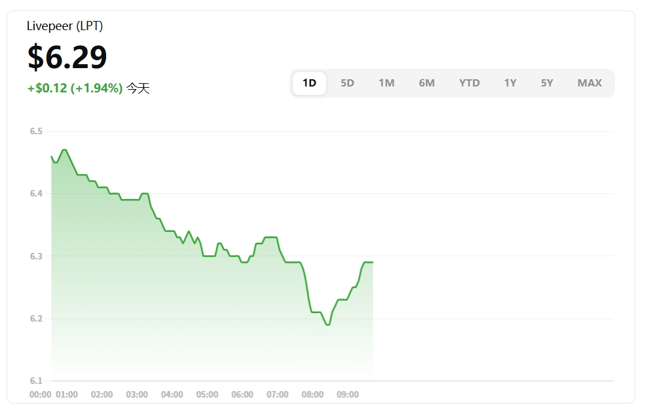The height and width of the screenshot is (414, 655).
Task: Open the 6M chart range
Action: [x=426, y=83]
